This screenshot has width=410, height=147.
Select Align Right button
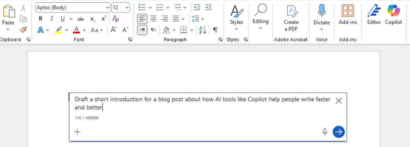pyautogui.click(x=165, y=19)
